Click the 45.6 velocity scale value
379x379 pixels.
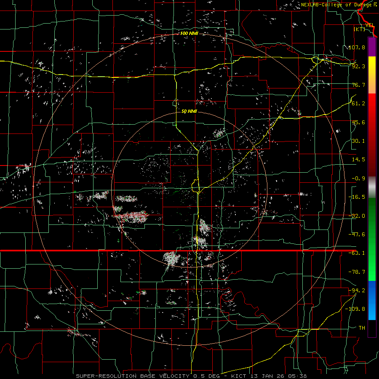pos(358,122)
